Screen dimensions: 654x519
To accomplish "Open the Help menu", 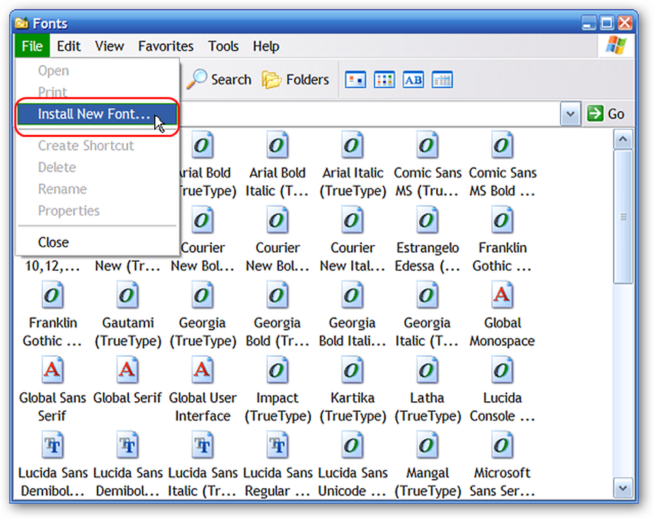I will click(x=266, y=46).
